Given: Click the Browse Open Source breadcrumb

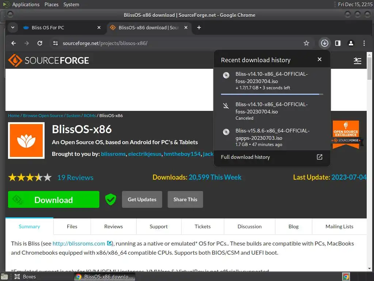Looking at the screenshot, I should point(43,116).
